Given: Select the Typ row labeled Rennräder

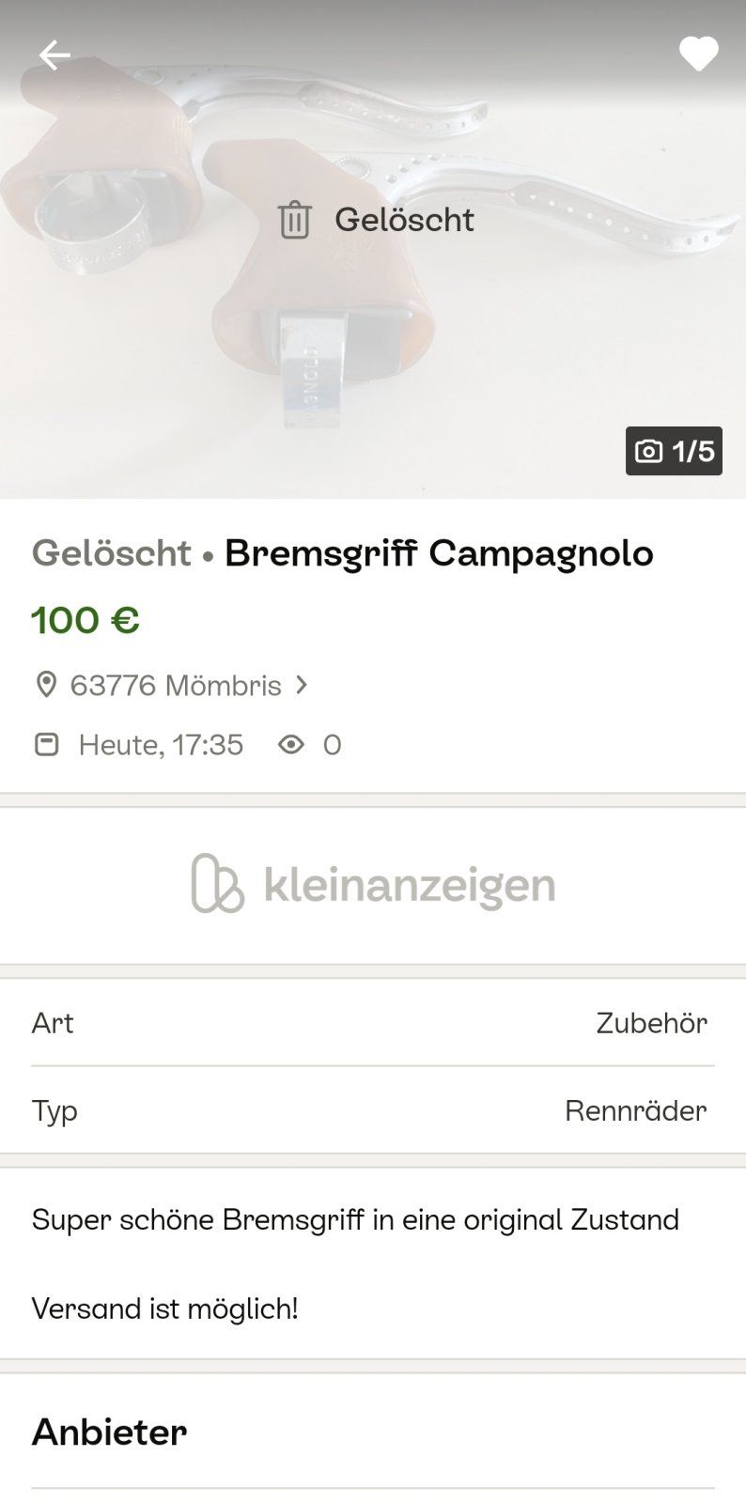Looking at the screenshot, I should coord(373,1110).
